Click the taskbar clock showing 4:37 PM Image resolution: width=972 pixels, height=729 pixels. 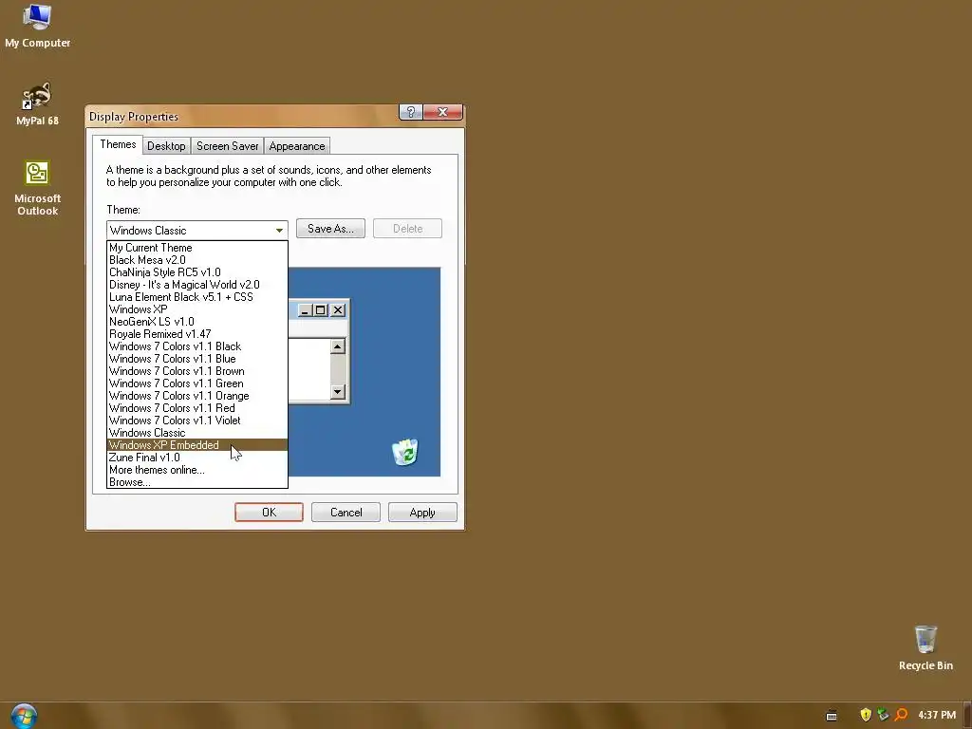tap(937, 715)
